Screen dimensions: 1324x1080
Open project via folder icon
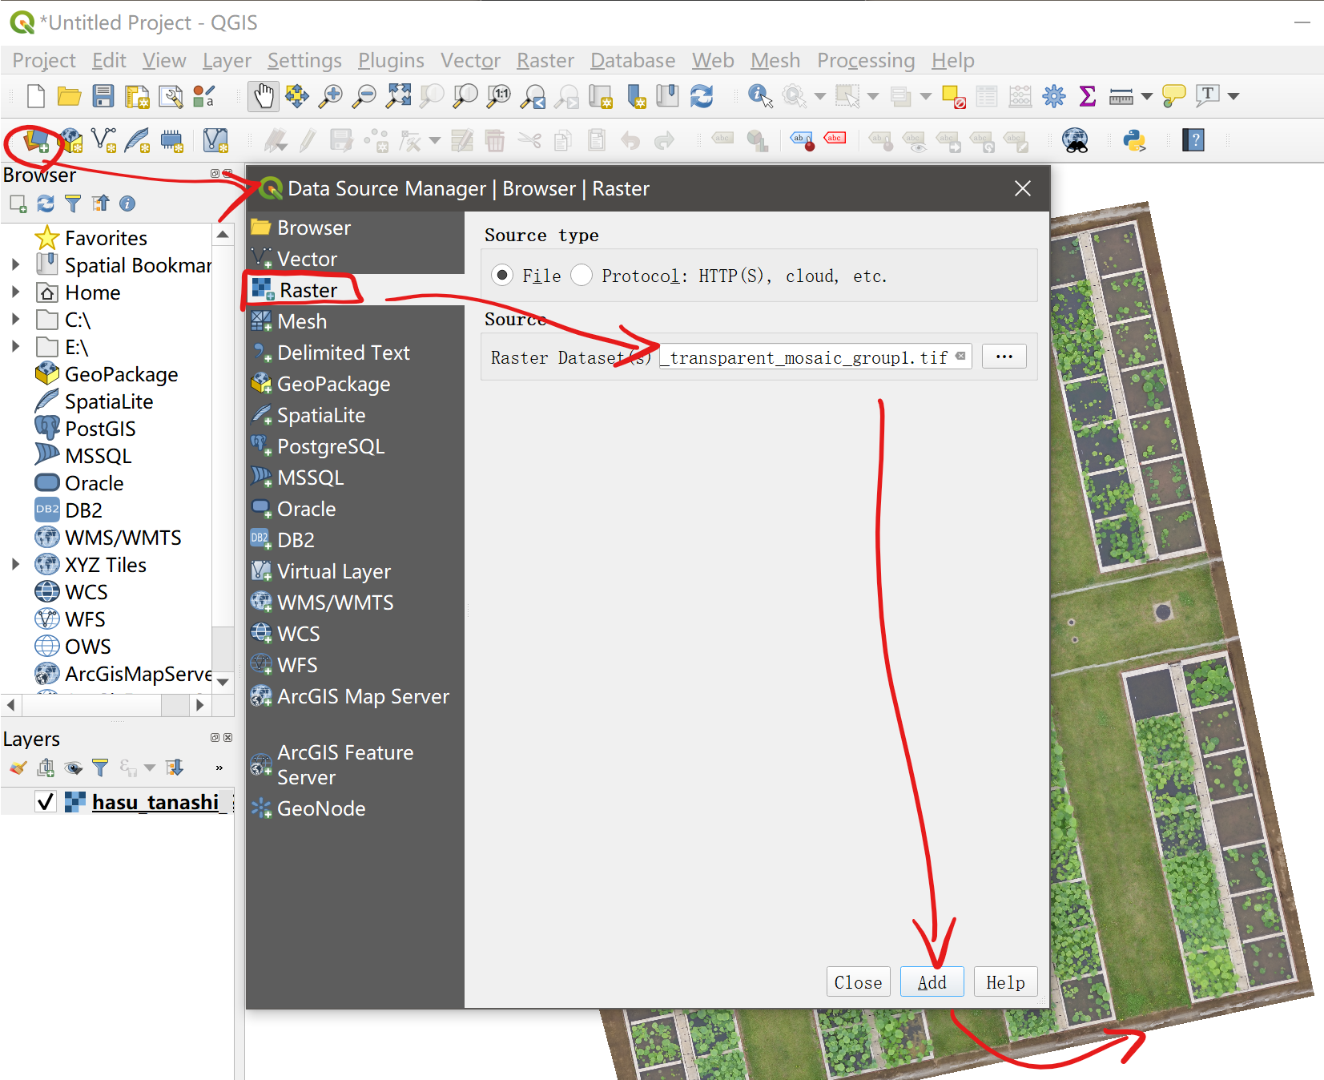[x=69, y=96]
